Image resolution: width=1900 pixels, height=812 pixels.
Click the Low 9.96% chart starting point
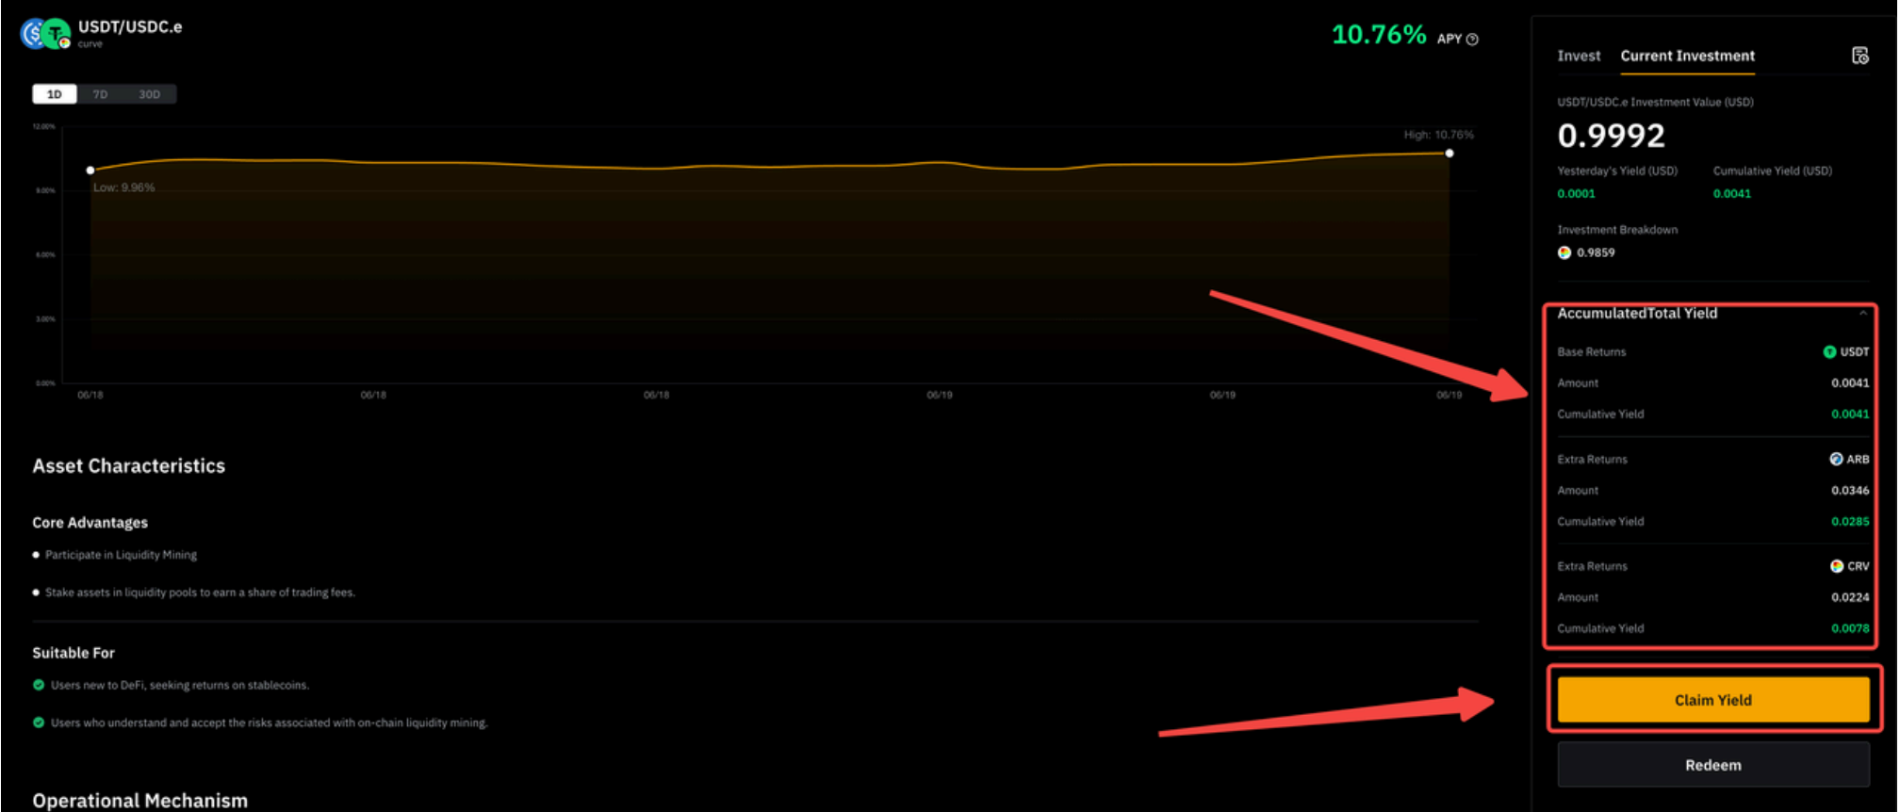click(x=90, y=171)
